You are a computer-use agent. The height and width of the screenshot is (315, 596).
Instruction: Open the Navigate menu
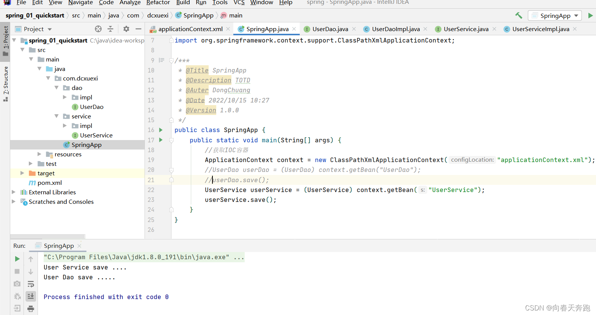coord(80,3)
